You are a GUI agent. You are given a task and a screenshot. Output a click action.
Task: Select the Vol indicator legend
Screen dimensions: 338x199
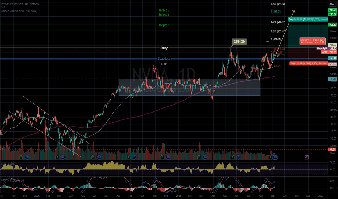tap(3, 7)
